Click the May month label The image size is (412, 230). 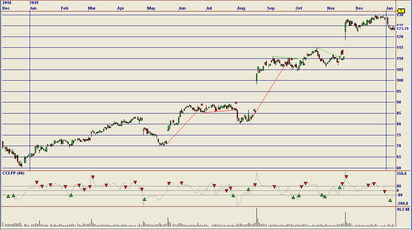pyautogui.click(x=151, y=9)
